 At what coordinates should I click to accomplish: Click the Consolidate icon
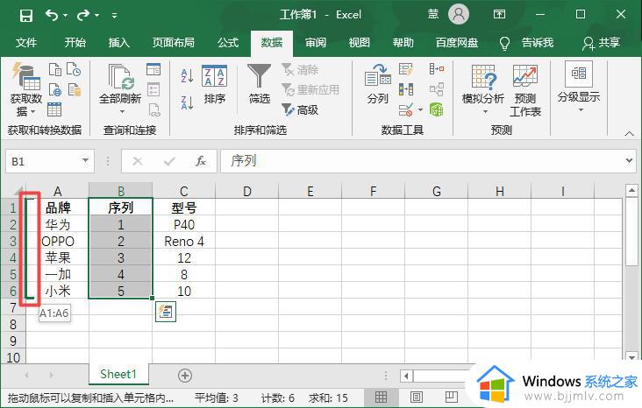(x=437, y=69)
